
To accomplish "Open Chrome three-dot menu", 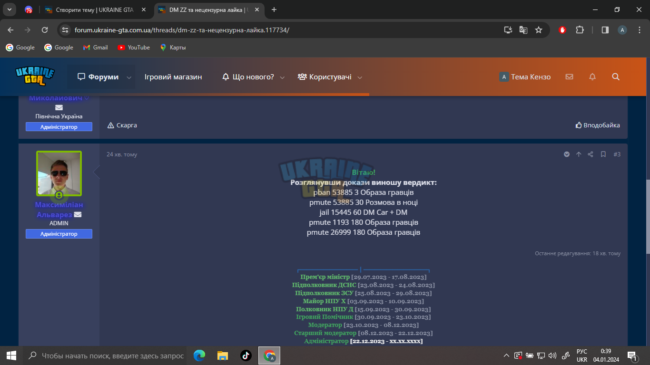I will 639,29.
